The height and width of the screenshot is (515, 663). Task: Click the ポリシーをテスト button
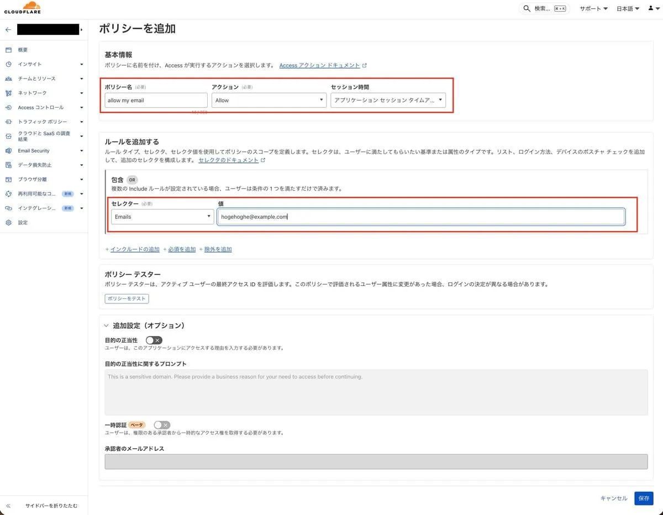point(127,298)
